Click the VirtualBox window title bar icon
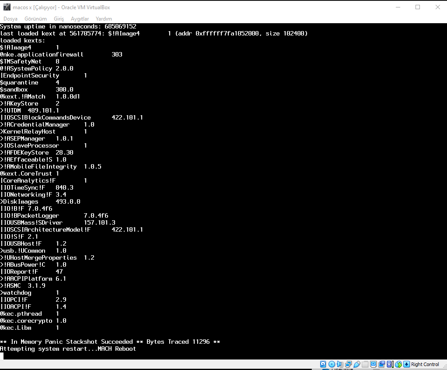 click(6, 7)
